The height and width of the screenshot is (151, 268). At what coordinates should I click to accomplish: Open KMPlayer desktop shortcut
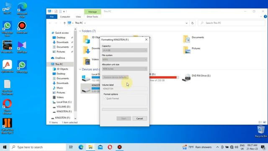22,47
